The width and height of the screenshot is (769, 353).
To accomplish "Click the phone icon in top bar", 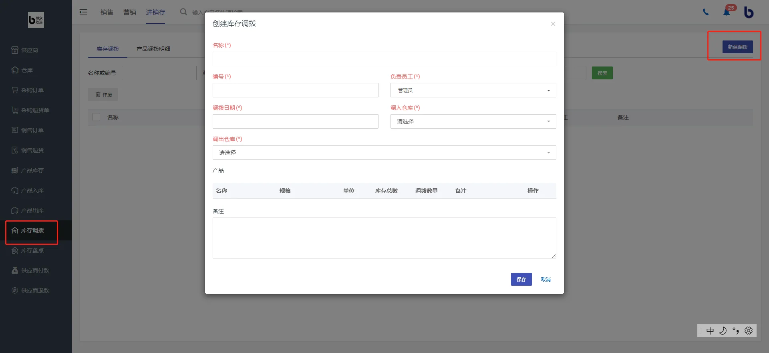I will pos(706,12).
